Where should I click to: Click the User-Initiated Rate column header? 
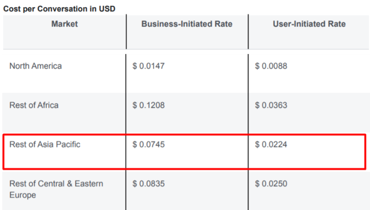click(309, 24)
